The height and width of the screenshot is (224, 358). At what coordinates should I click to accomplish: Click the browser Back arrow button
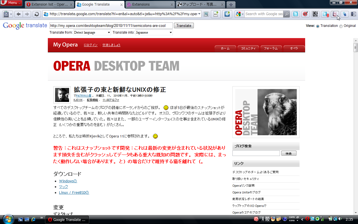tap(18, 14)
